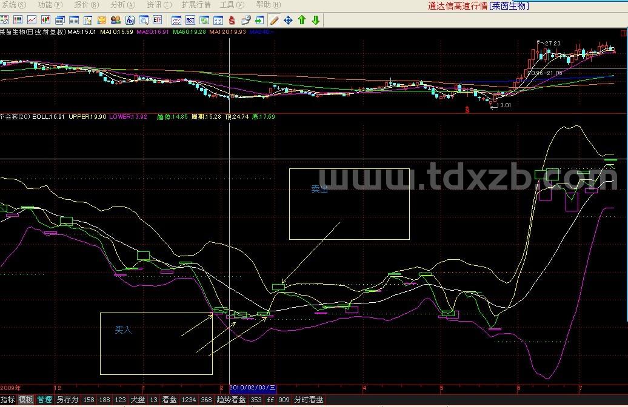Select the 指标 tab at bottom

coord(8,399)
